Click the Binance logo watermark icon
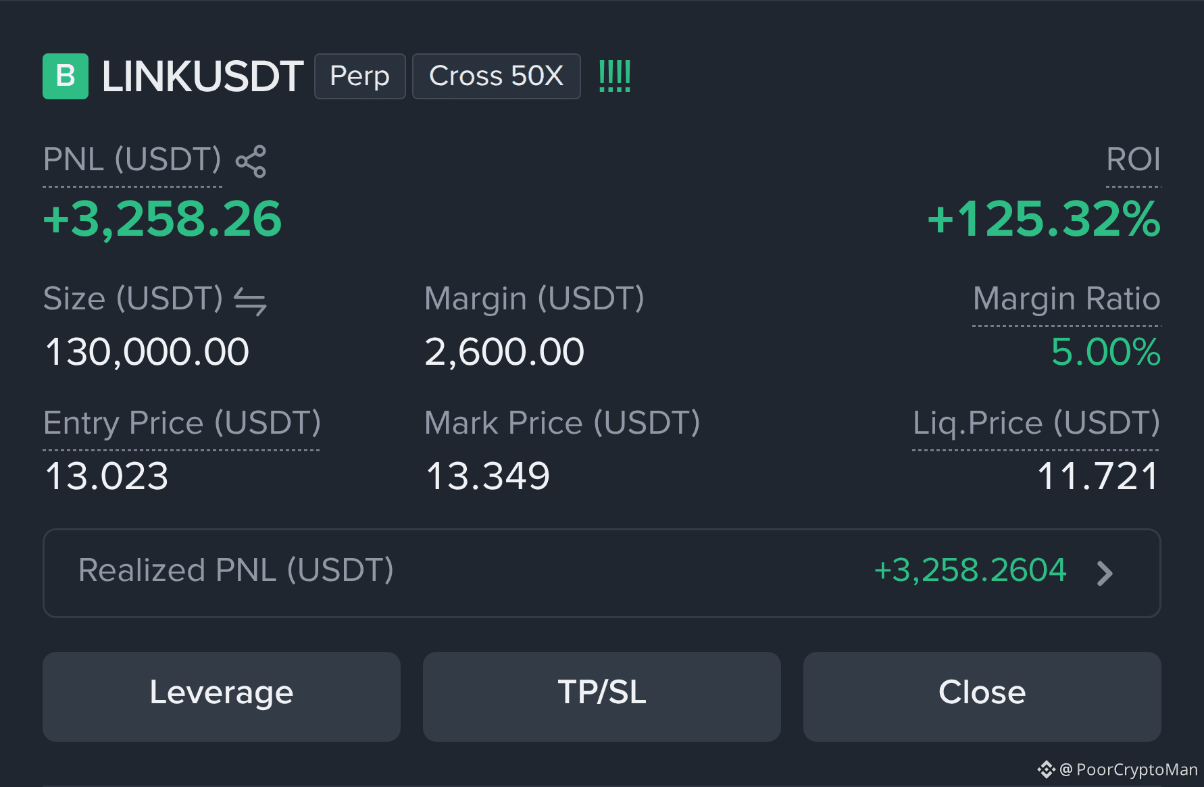The height and width of the screenshot is (787, 1204). 1046,769
